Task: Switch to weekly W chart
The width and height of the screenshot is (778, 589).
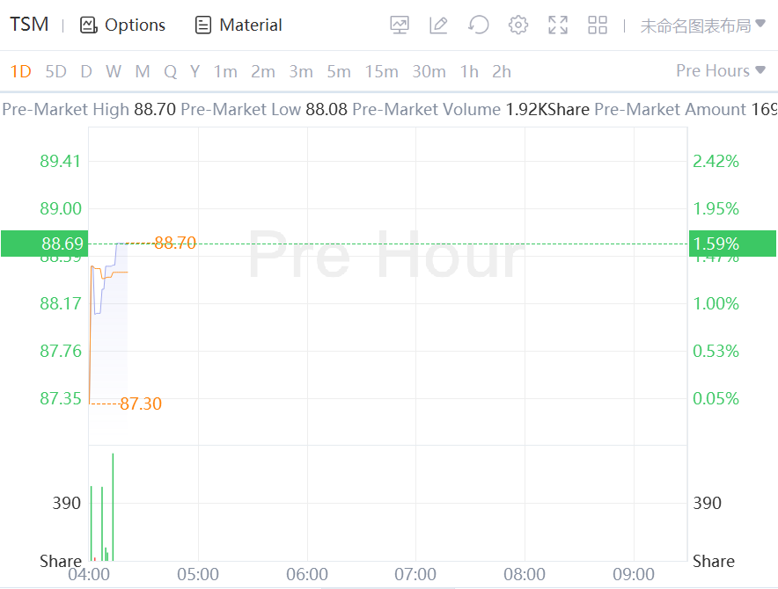Action: coord(114,72)
